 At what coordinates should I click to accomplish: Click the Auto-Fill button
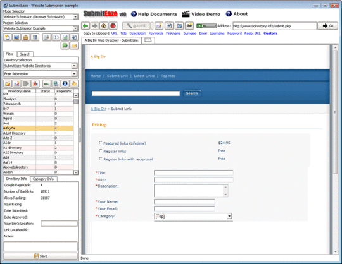(137, 26)
